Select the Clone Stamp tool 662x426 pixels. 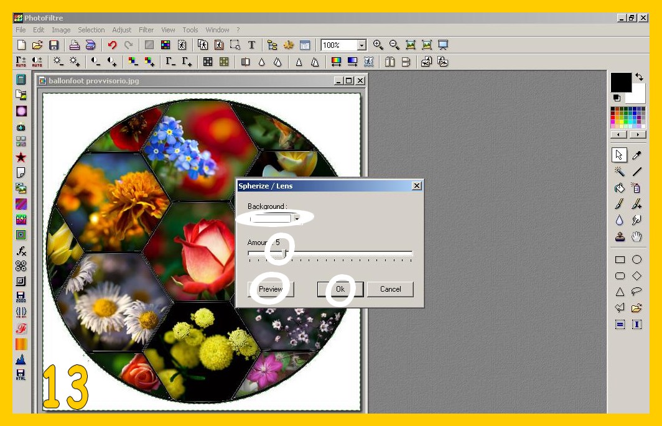[620, 236]
